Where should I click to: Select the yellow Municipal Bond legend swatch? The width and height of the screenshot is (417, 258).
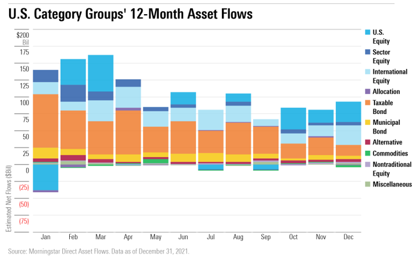pos(367,122)
